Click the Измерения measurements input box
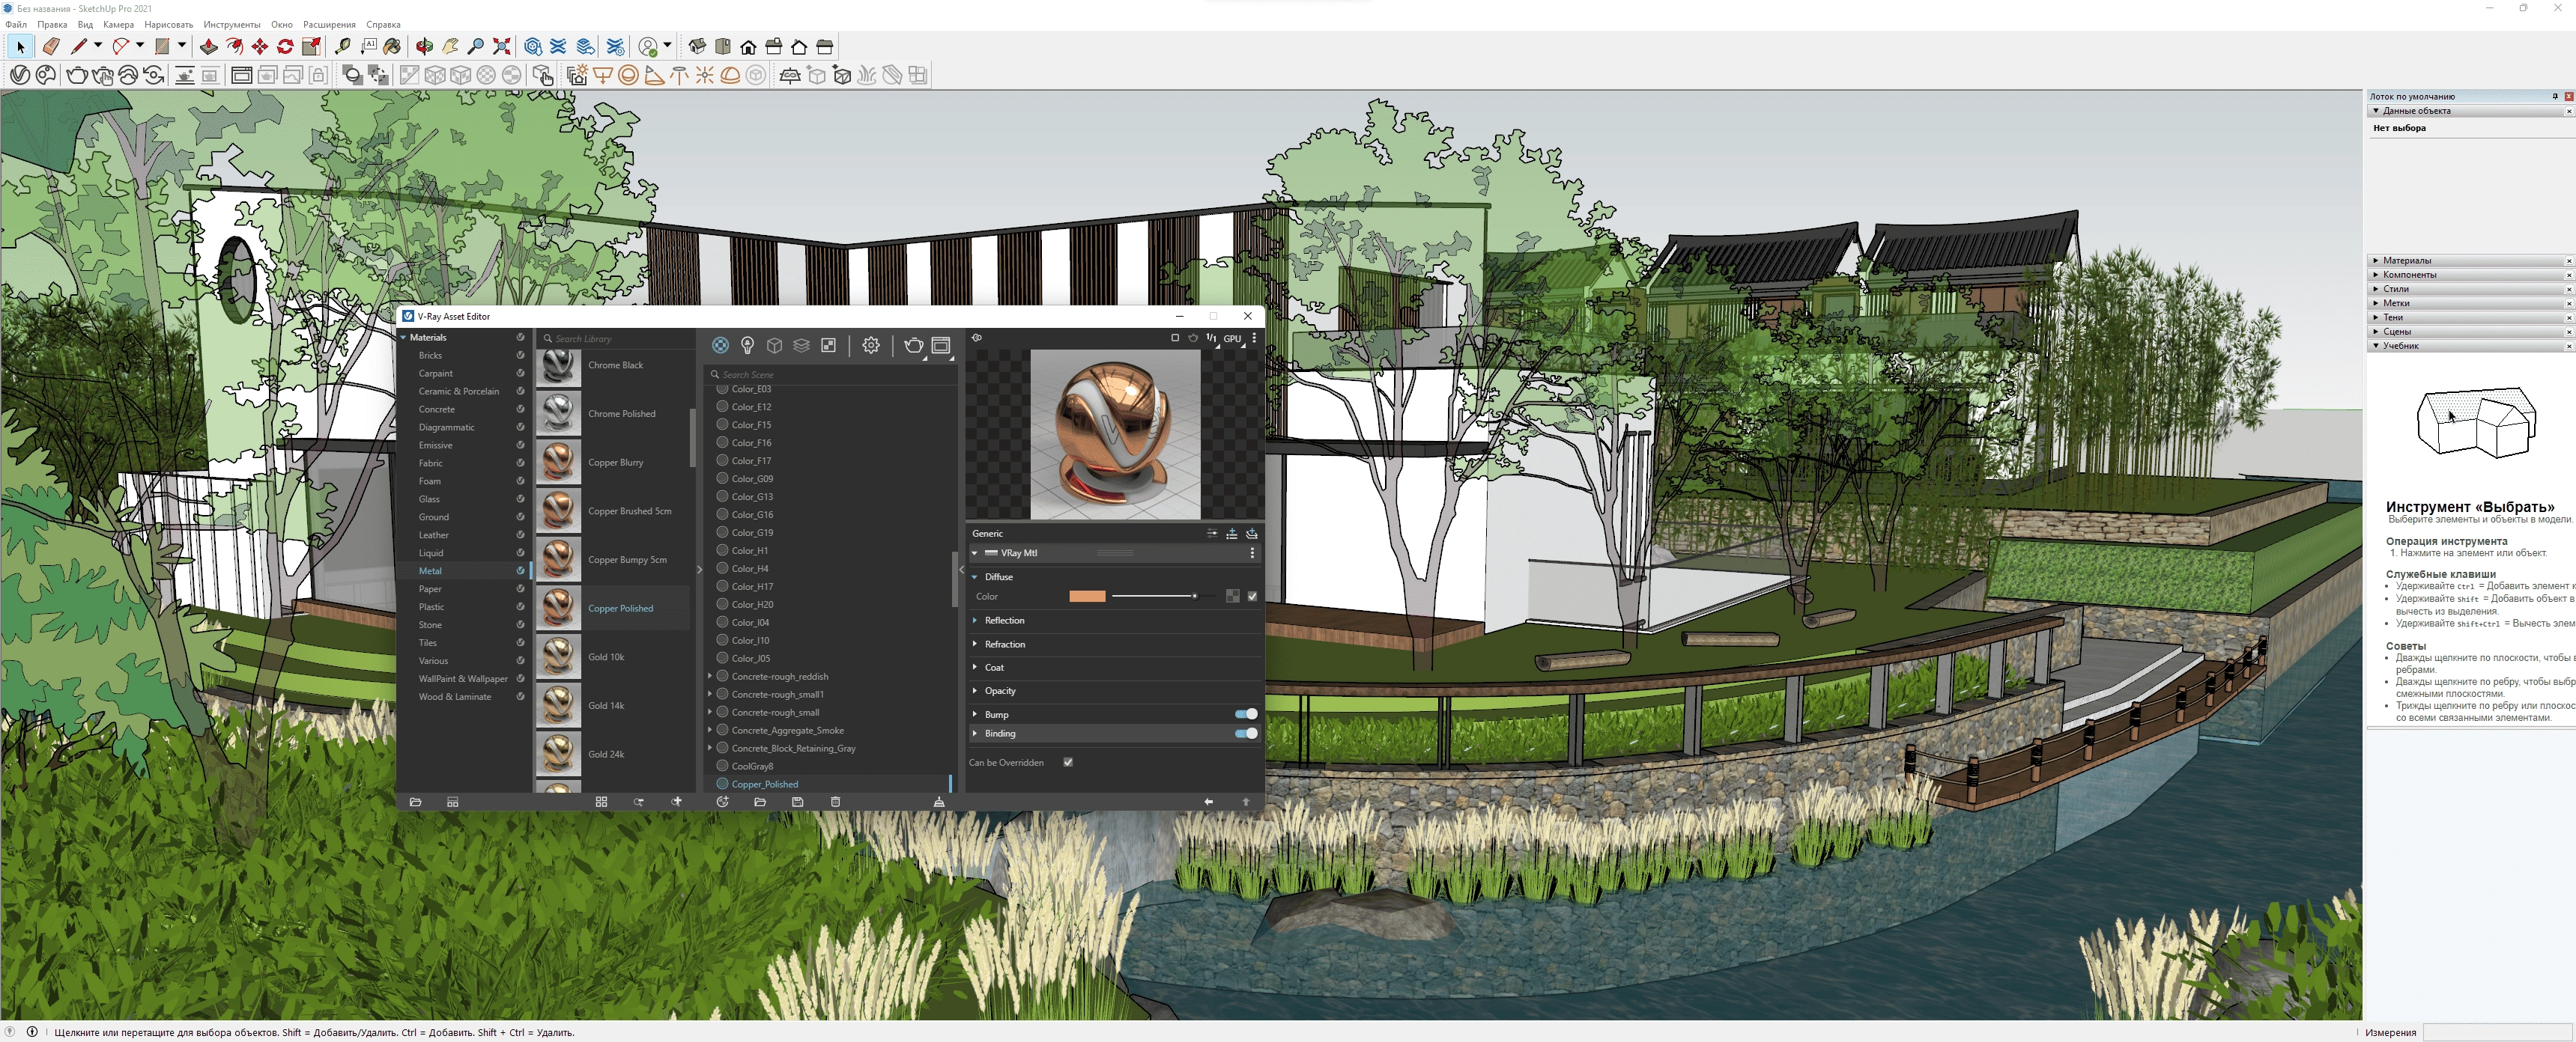Viewport: 2576px width, 1042px height. [x=2496, y=1033]
